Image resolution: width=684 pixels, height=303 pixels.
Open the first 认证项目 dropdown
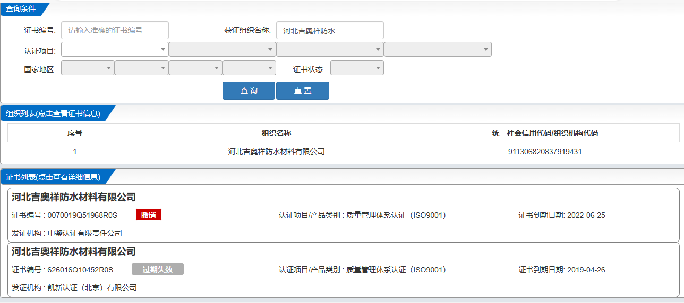115,49
